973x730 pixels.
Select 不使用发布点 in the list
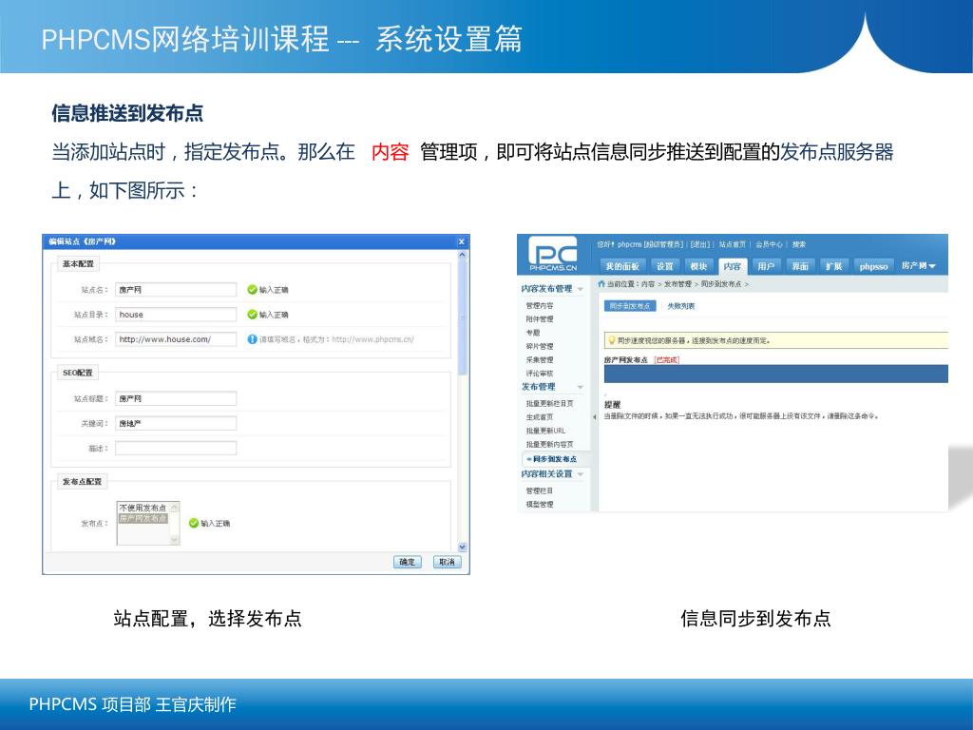[x=143, y=508]
